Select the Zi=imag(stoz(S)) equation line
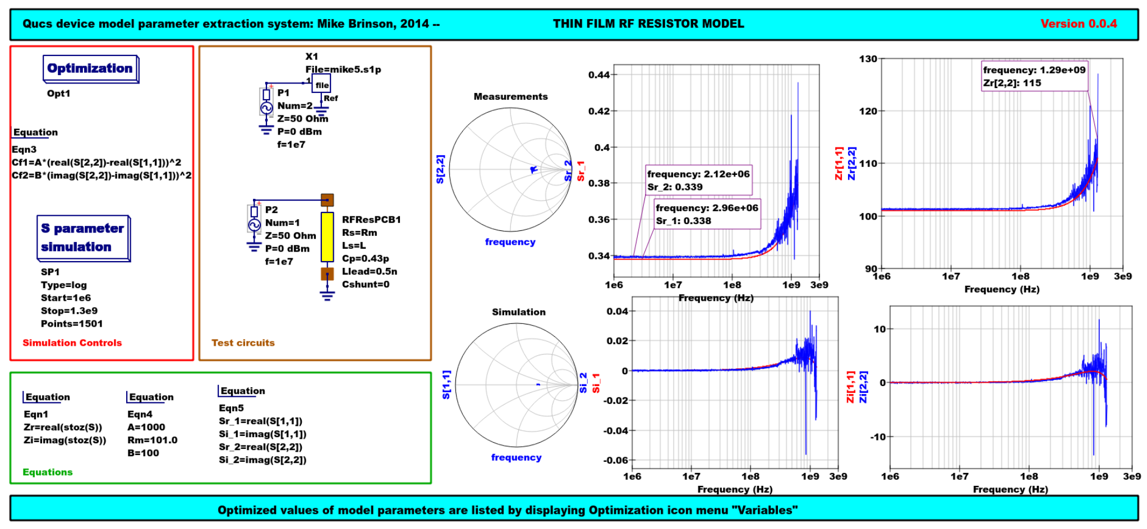The width and height of the screenshot is (1147, 529). [x=65, y=440]
